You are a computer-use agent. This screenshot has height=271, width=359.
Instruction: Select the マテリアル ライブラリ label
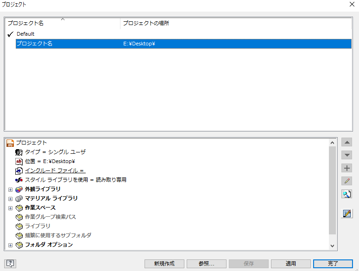click(x=51, y=198)
